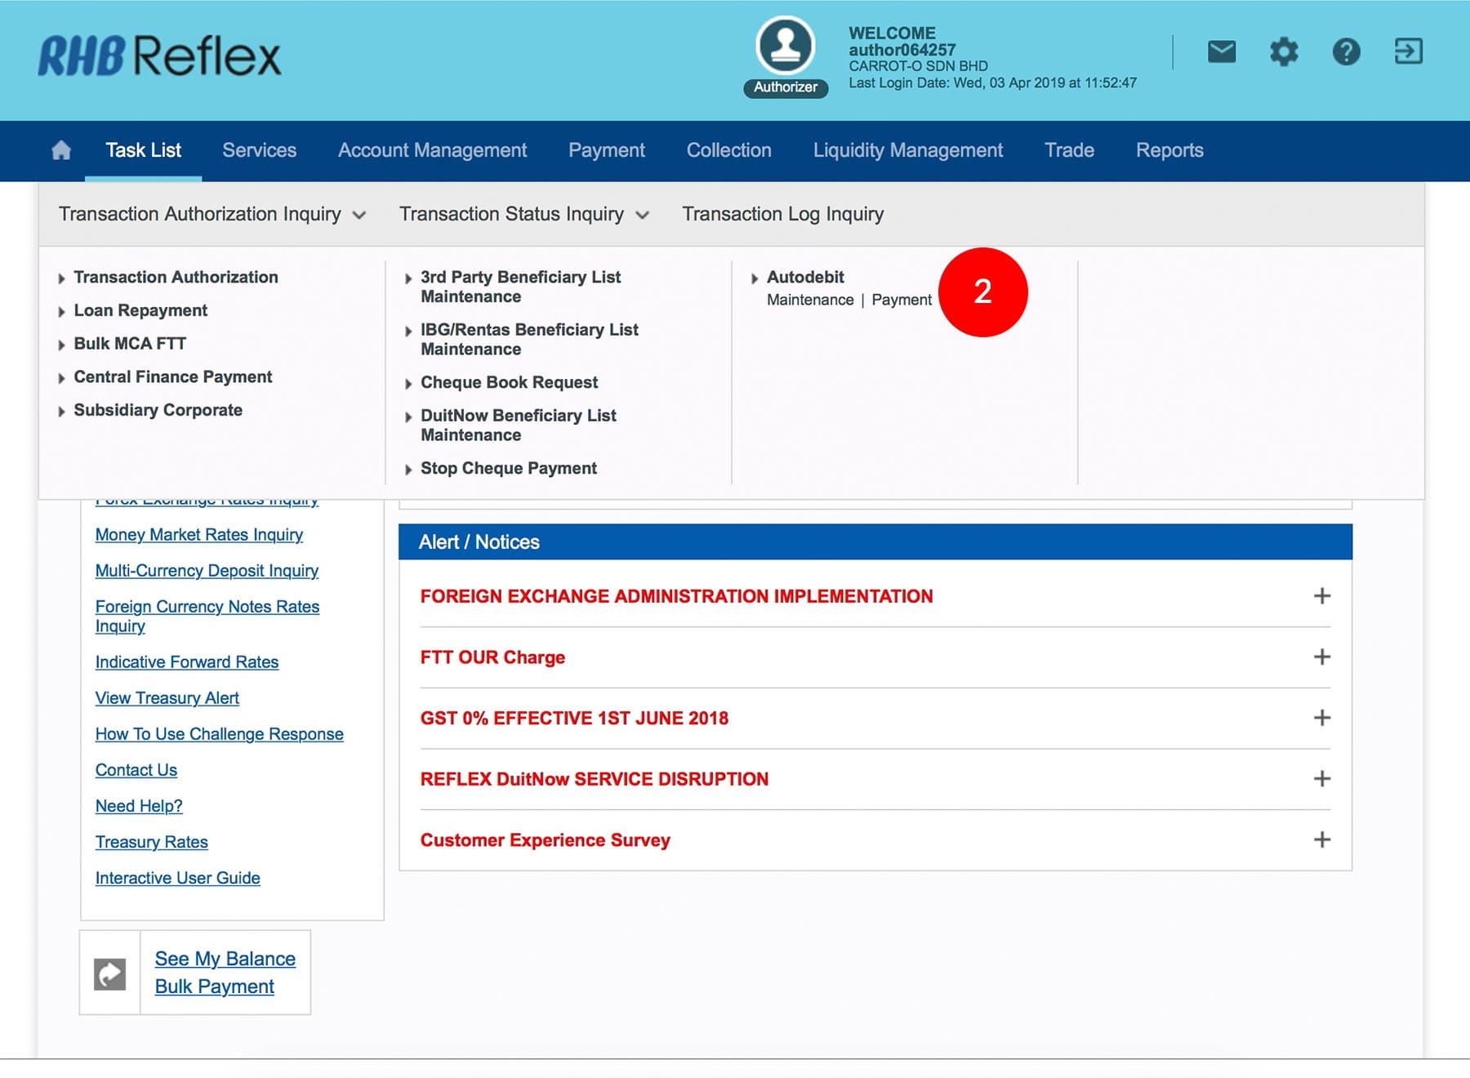The height and width of the screenshot is (1078, 1470).
Task: Click the Authorizer profile avatar icon
Action: tap(785, 46)
